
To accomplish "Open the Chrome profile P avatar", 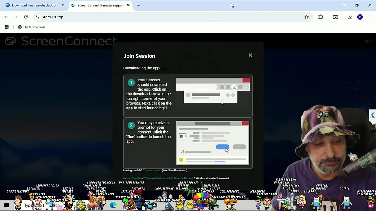I will [360, 17].
